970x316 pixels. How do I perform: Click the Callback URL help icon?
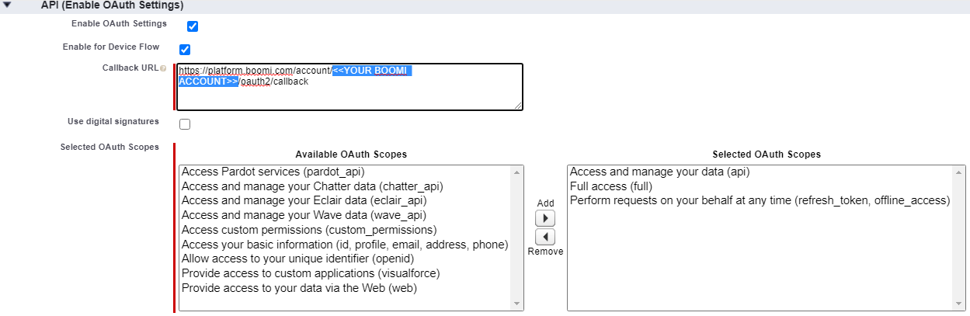(163, 69)
